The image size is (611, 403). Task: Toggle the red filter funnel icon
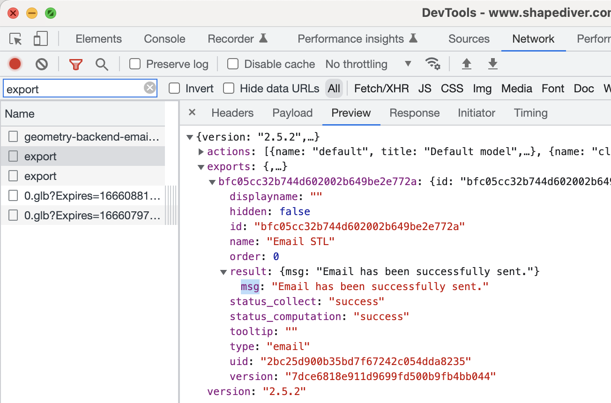click(x=75, y=64)
